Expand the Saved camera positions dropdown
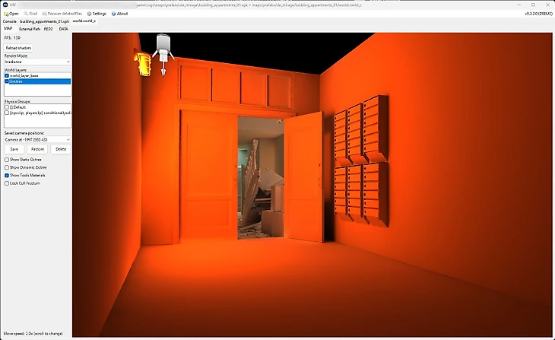Image resolution: width=555 pixels, height=340 pixels. (37, 140)
